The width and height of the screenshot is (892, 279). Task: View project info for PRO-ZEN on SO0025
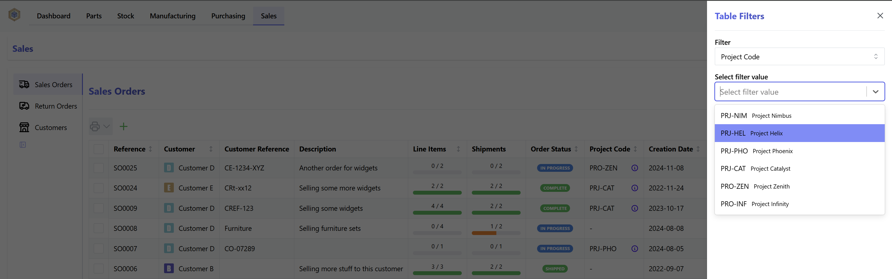[634, 168]
